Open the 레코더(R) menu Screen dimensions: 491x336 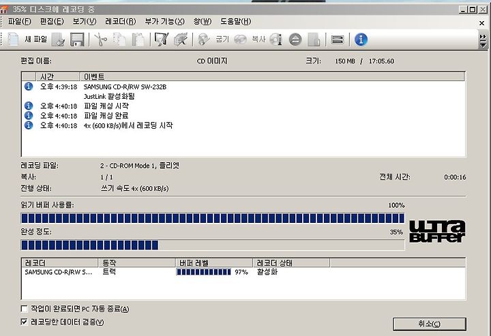120,21
